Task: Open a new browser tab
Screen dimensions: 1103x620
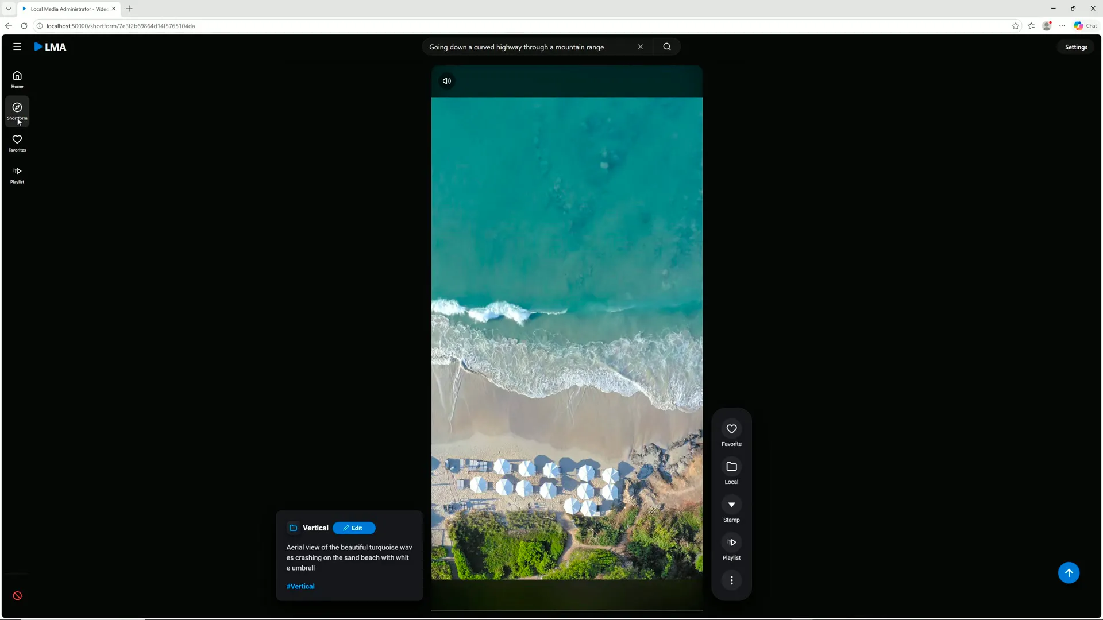Action: [x=129, y=9]
